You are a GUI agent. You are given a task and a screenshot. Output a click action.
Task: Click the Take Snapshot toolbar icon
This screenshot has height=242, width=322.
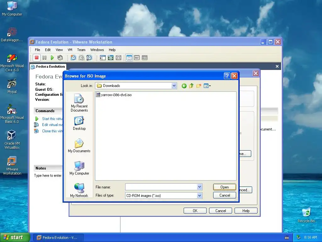coord(73,58)
